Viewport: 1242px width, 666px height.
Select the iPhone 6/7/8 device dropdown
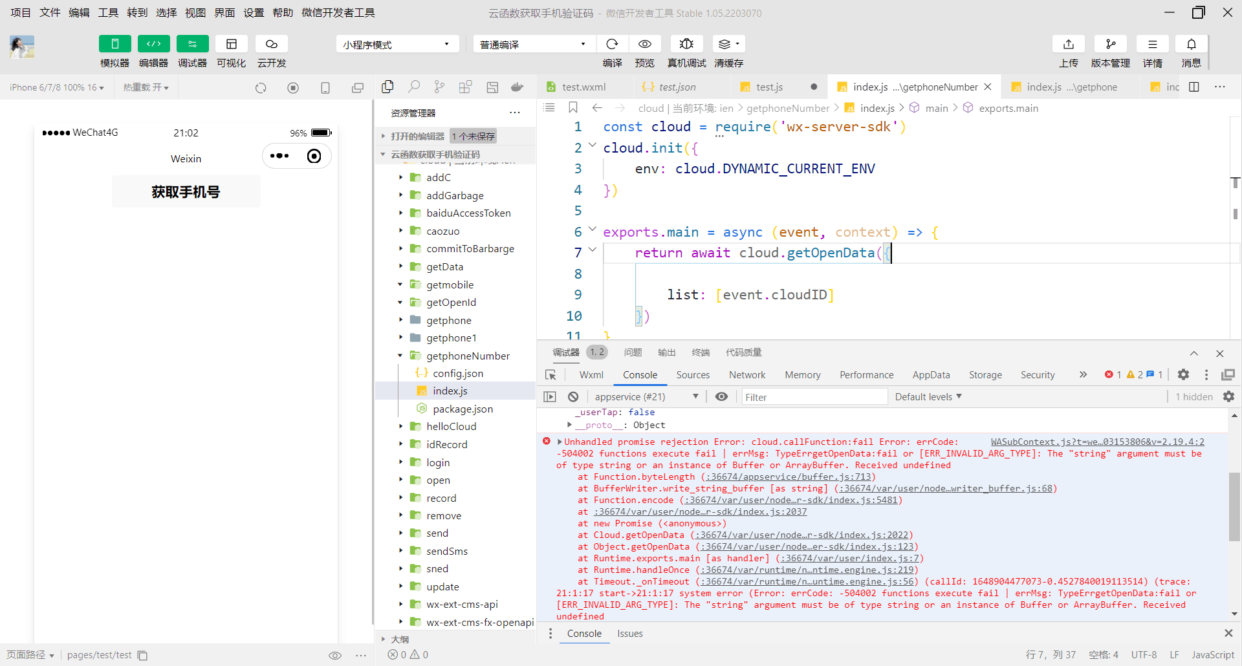point(57,87)
